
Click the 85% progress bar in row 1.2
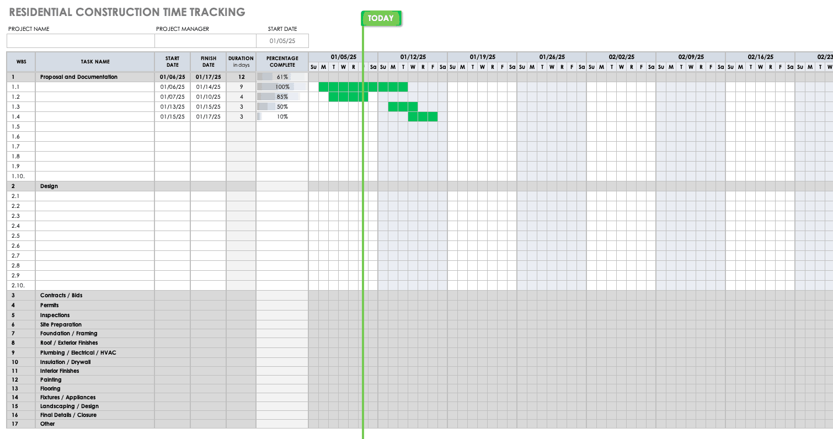282,97
